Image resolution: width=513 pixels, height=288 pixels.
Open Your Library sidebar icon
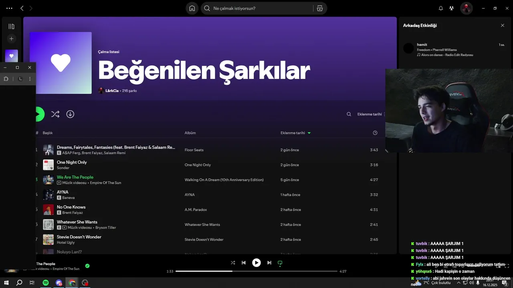11,26
